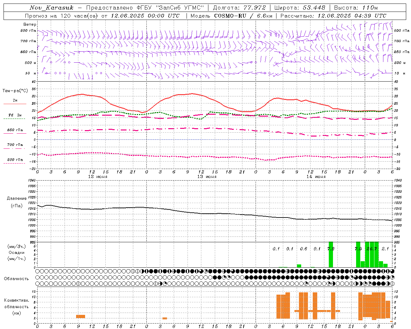Click the Модель COSMO-RU / 6.6км text

pos(231,16)
